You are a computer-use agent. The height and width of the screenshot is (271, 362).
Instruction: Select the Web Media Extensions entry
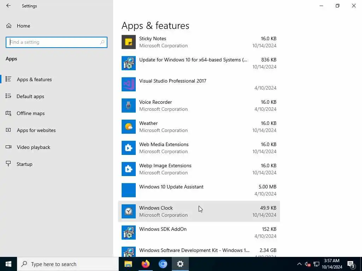point(164,145)
